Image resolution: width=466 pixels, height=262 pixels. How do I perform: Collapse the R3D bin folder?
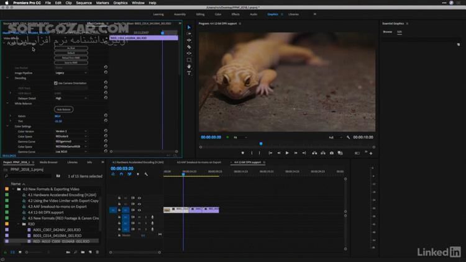[x=18, y=224]
